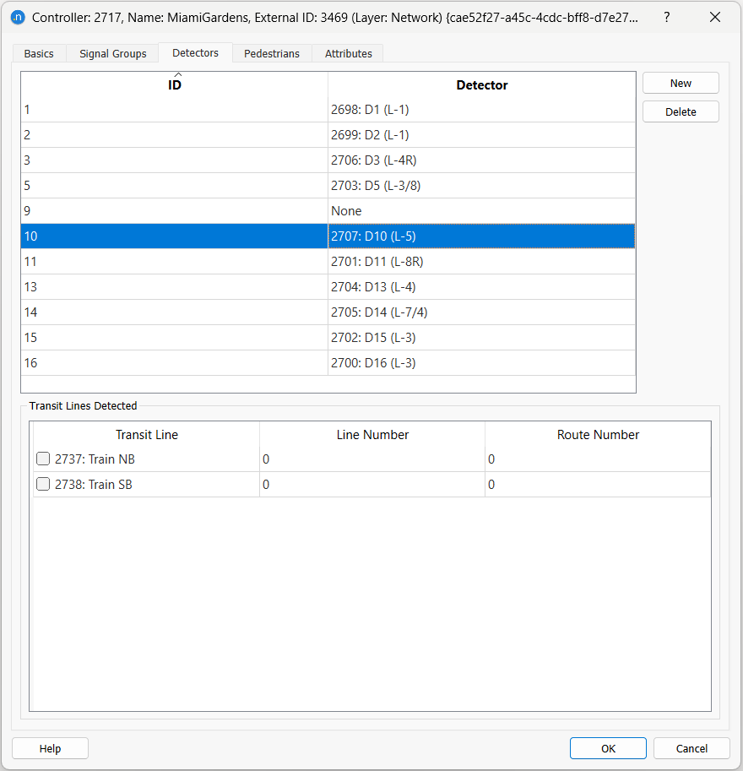743x771 pixels.
Task: Select the detector row with None value
Action: click(346, 211)
